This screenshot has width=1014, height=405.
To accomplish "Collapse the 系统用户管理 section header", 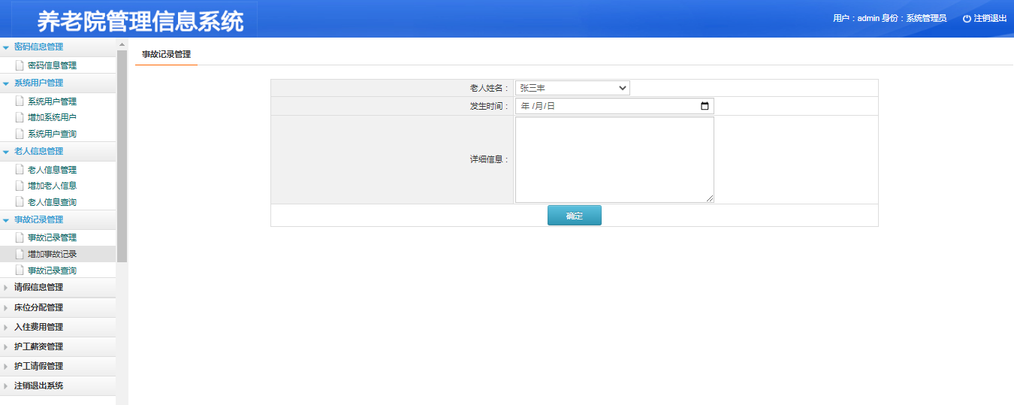I will [x=58, y=83].
